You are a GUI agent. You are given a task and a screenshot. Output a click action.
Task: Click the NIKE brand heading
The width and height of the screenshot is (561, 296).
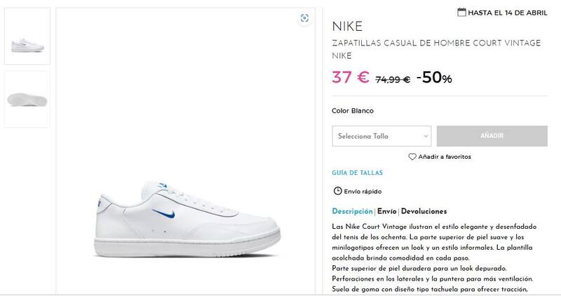(347, 28)
